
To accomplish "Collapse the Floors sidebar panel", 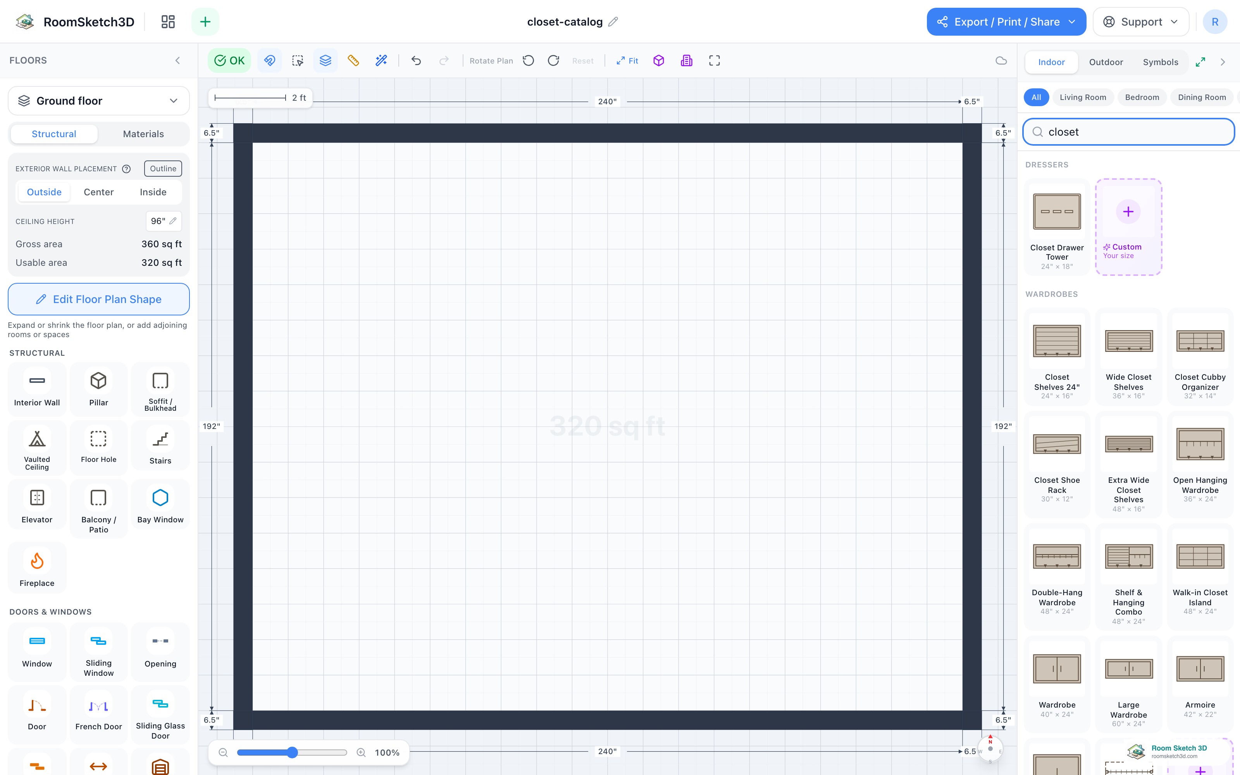I will tap(177, 60).
